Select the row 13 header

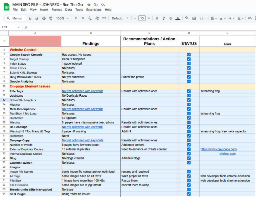tap(4, 100)
